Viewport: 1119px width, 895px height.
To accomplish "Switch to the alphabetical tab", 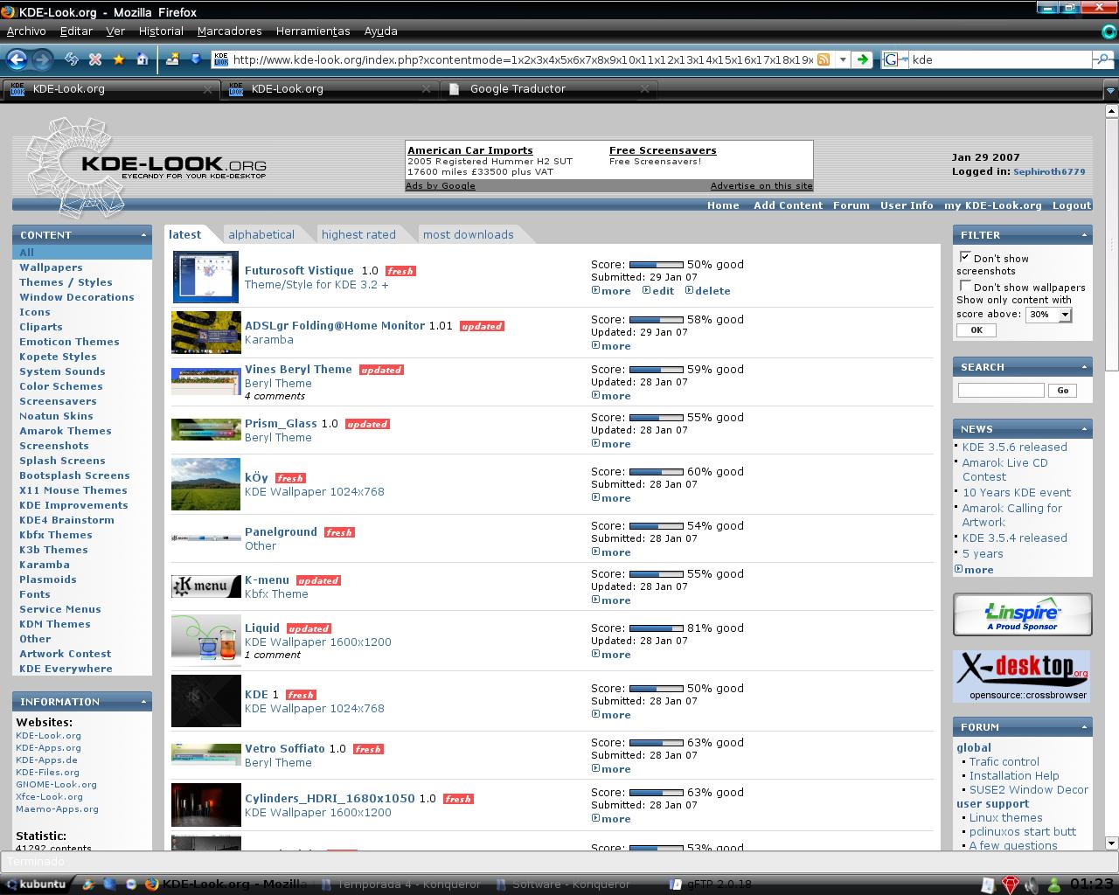I will click(261, 234).
